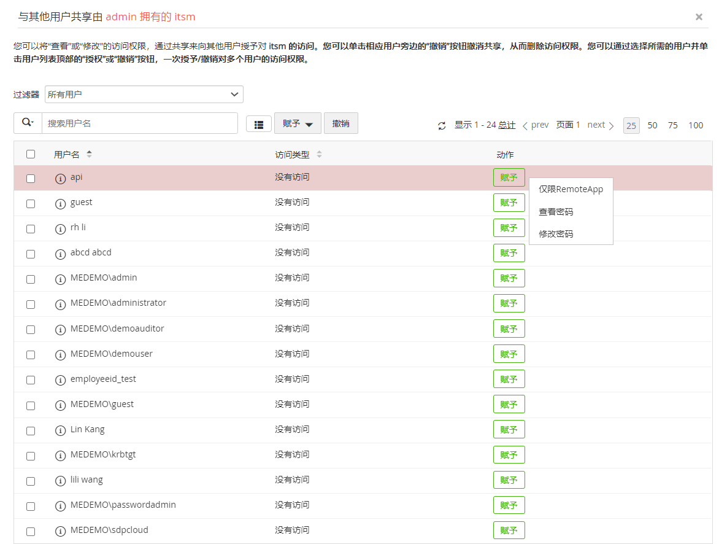
Task: View info icon for MEDEMO\demouser
Action: (x=60, y=355)
